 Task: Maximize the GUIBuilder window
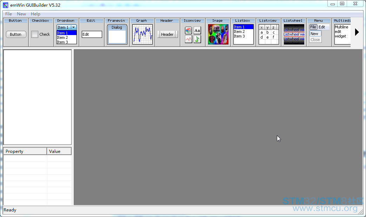342,4
